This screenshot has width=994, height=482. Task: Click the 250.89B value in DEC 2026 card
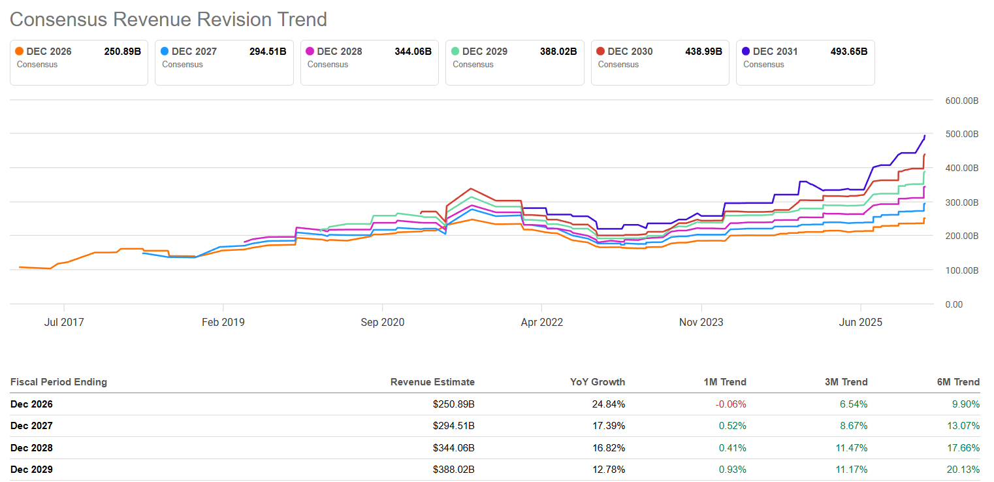[122, 52]
